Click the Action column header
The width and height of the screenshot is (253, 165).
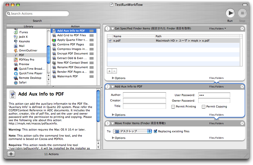tap(75, 26)
